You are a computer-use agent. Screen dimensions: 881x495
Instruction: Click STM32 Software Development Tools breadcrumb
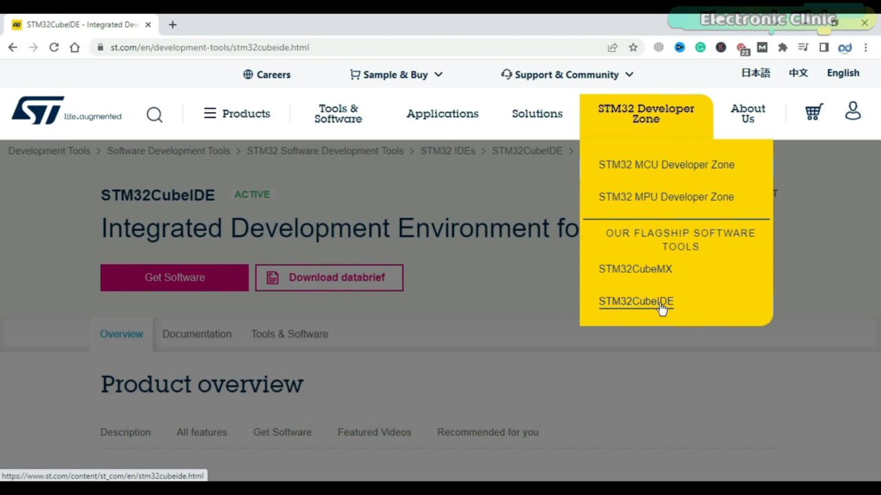coord(326,151)
